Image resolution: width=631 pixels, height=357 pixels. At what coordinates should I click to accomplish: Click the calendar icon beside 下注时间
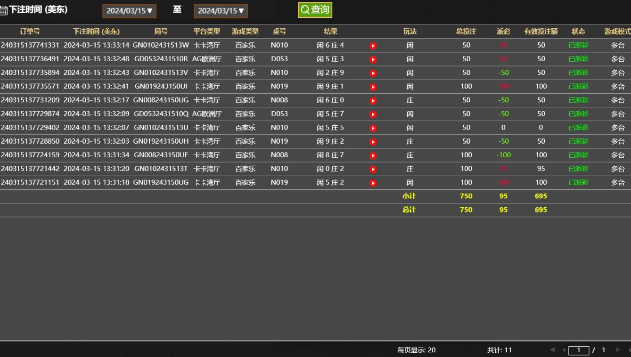pos(4,11)
